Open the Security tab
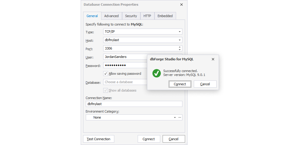300x145 pixels. [x=131, y=16]
